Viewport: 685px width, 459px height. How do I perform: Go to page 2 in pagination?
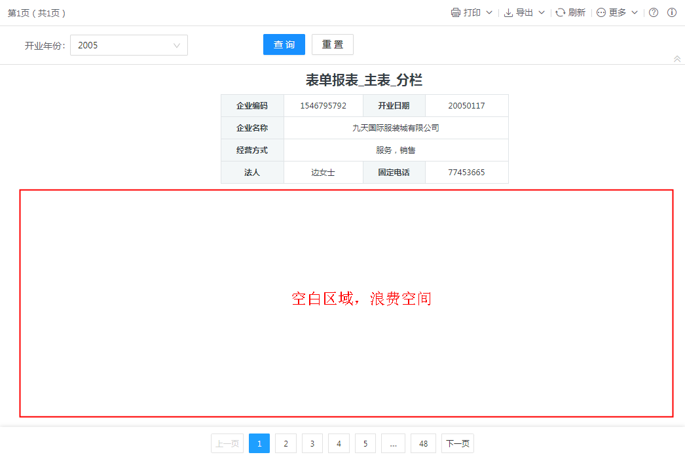click(x=286, y=443)
